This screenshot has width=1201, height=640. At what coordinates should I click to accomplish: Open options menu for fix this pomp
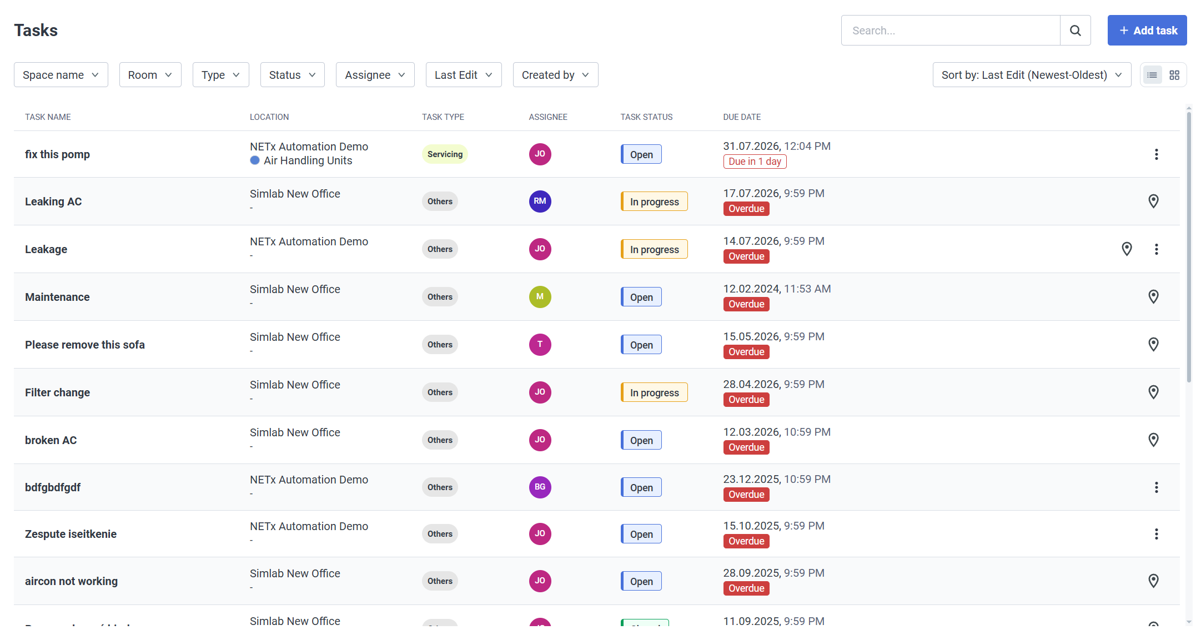pos(1157,154)
